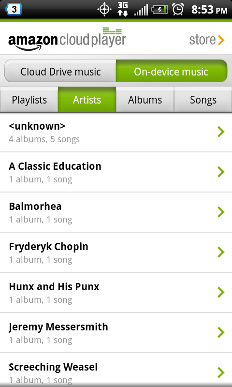Open the Playlists tab
Screen dimensions: 232x387
(x=29, y=100)
